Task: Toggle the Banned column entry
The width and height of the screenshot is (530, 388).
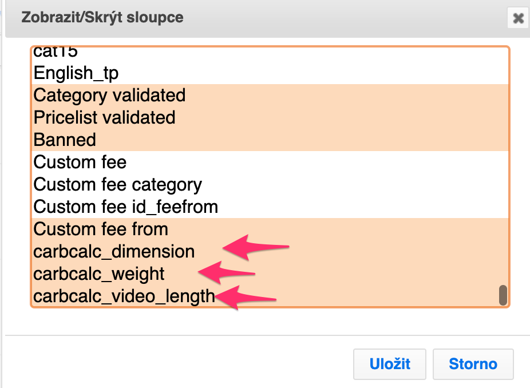Action: click(65, 140)
